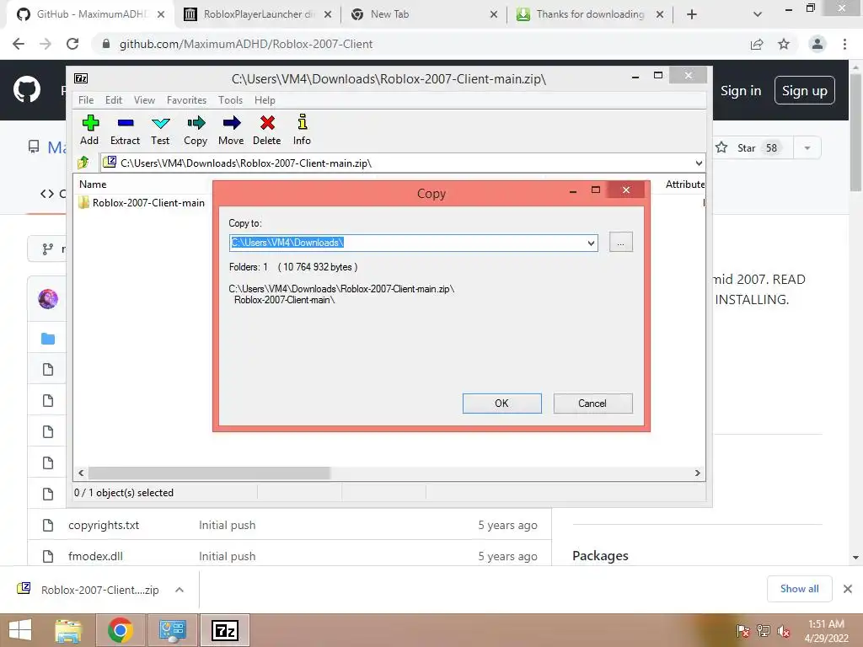Open the Windows Start button

click(20, 630)
